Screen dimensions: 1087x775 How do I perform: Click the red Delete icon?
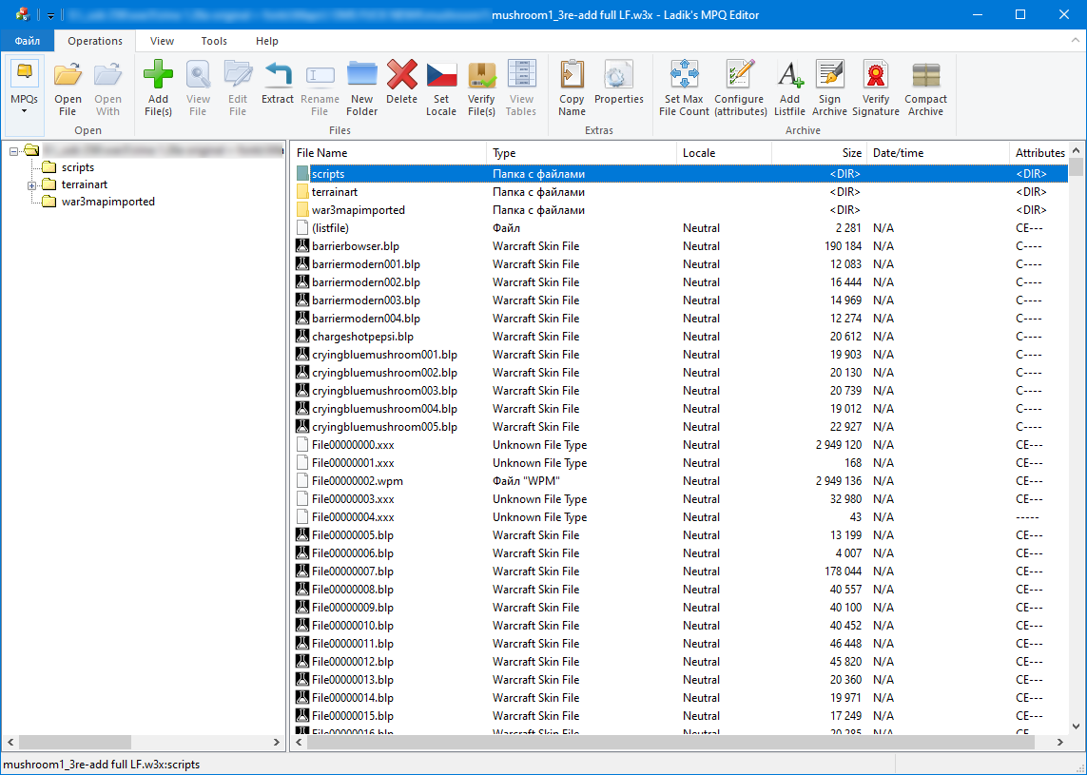click(x=402, y=74)
